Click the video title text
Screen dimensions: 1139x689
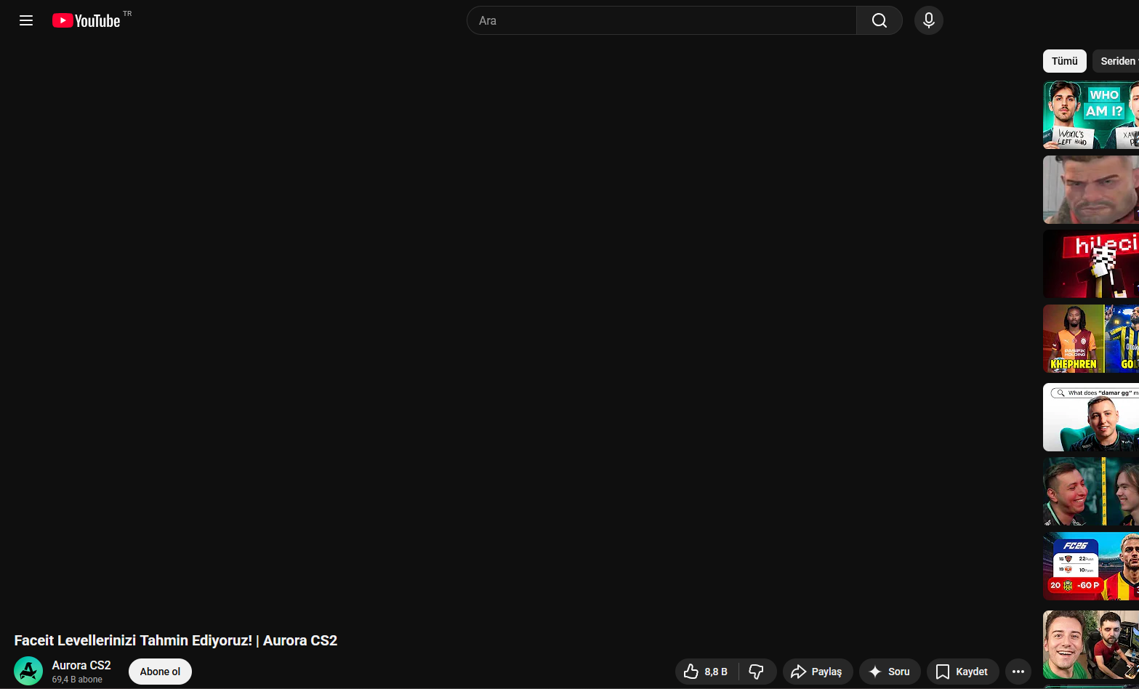(176, 640)
